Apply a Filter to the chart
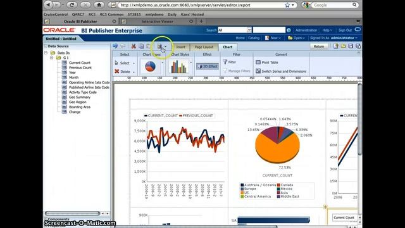This screenshot has width=405, height=228. [x=230, y=62]
